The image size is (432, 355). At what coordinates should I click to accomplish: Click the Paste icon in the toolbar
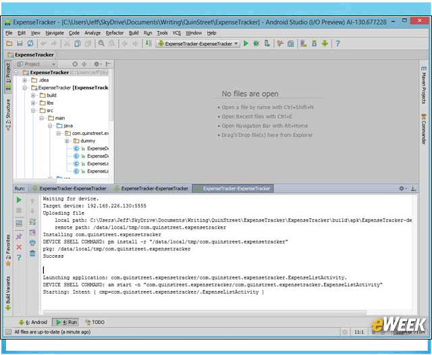pyautogui.click(x=88, y=43)
